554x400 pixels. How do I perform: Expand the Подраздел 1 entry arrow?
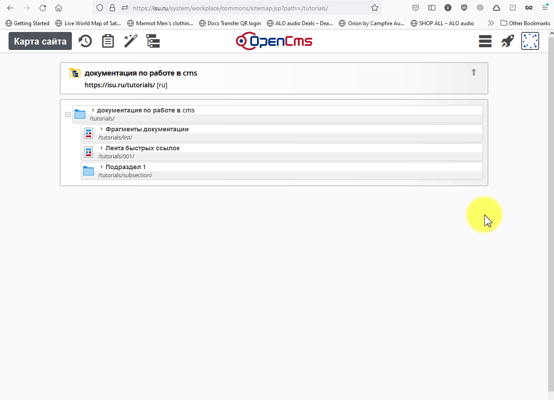click(x=102, y=167)
